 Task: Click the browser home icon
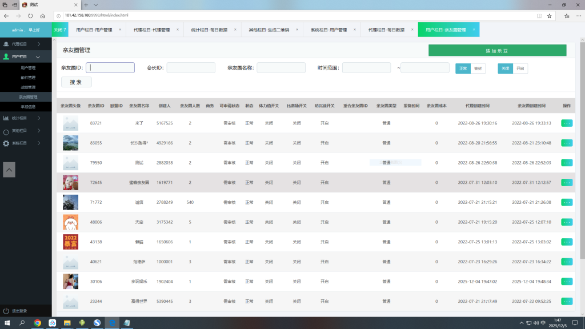click(x=42, y=16)
